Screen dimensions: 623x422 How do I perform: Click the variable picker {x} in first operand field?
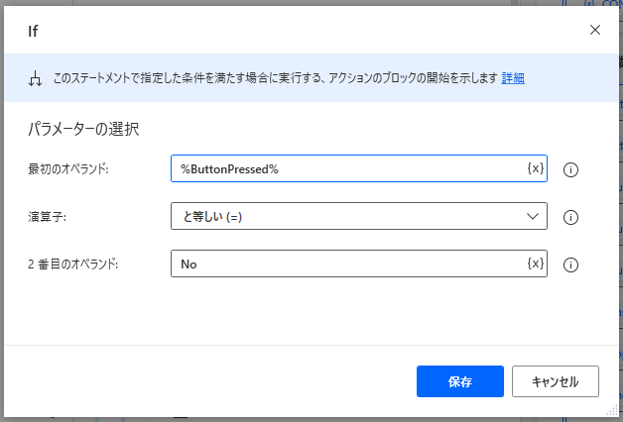pyautogui.click(x=535, y=168)
